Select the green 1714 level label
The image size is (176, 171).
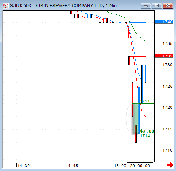[145, 136]
